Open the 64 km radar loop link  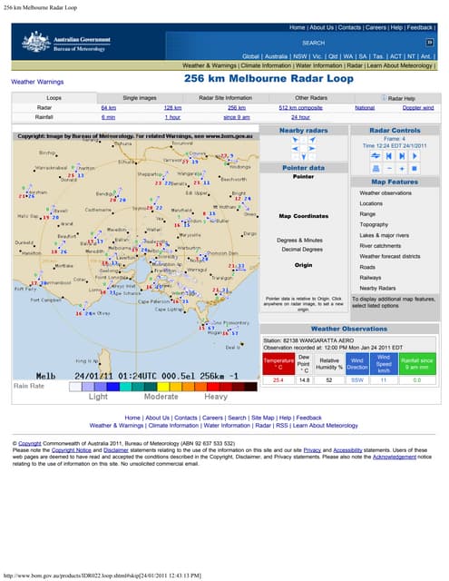109,108
